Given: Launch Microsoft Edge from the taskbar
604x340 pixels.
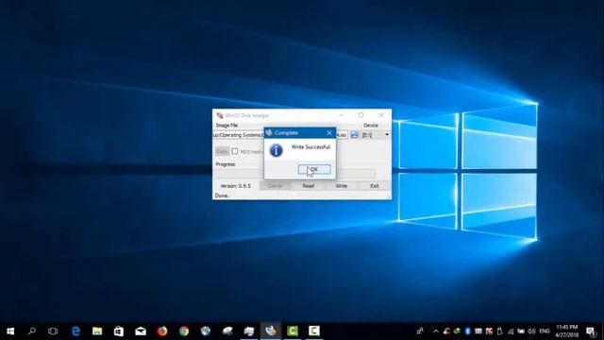Looking at the screenshot, I should (75, 331).
